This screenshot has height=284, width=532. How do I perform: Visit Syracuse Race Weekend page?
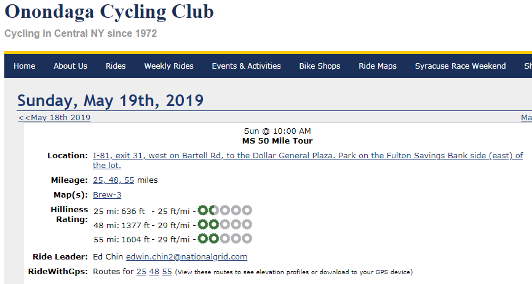pyautogui.click(x=460, y=66)
